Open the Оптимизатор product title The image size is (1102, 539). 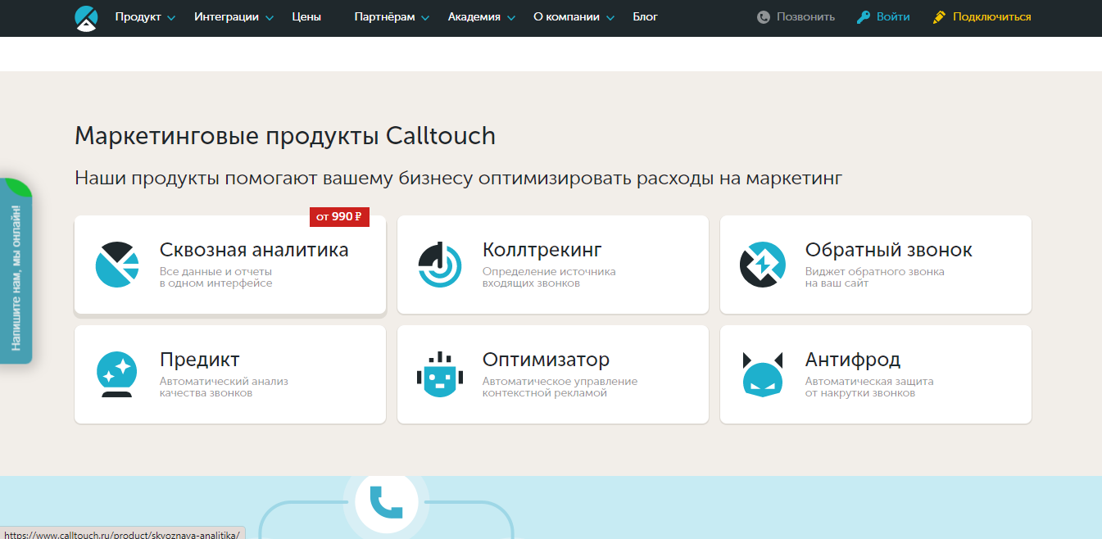[x=546, y=360]
